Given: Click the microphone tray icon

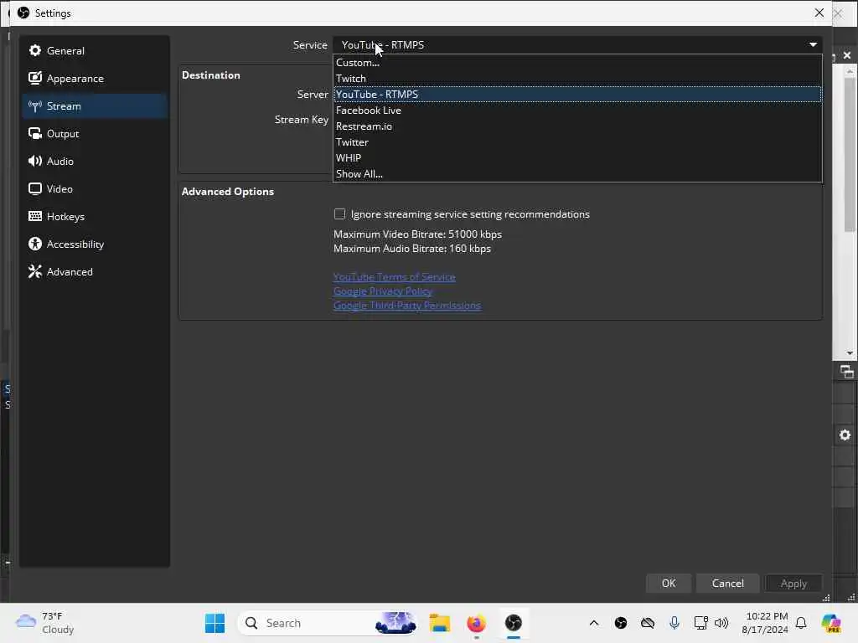Looking at the screenshot, I should point(675,623).
